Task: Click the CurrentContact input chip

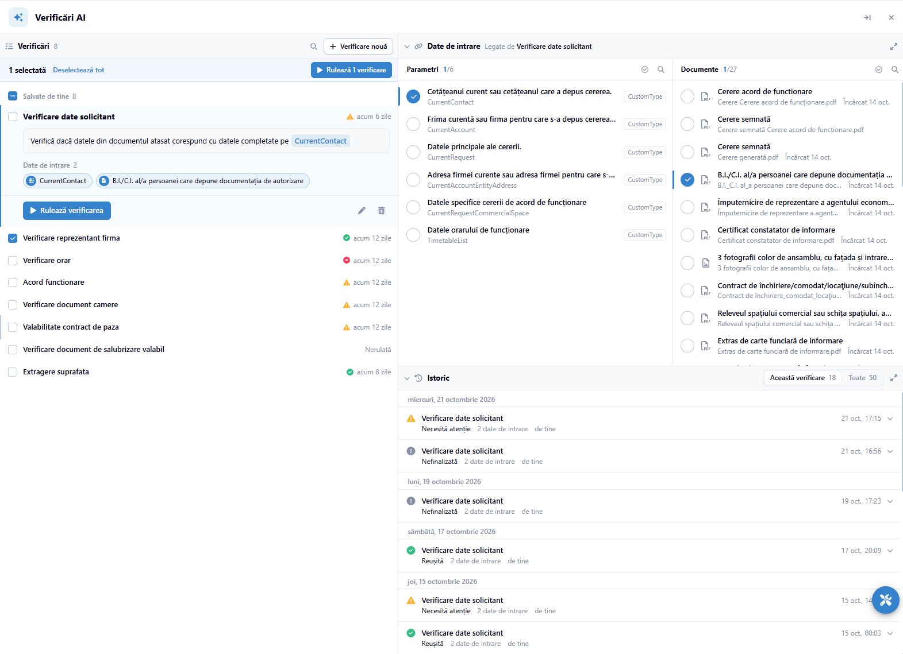Action: 57,181
